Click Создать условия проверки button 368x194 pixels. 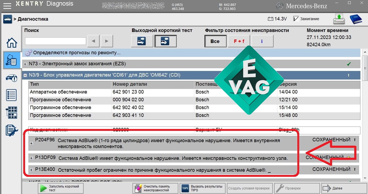click(250, 188)
